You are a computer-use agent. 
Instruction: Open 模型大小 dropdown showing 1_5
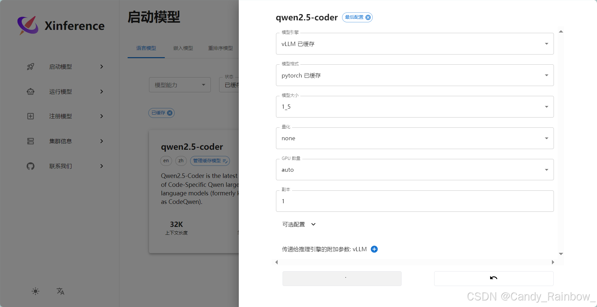click(415, 107)
